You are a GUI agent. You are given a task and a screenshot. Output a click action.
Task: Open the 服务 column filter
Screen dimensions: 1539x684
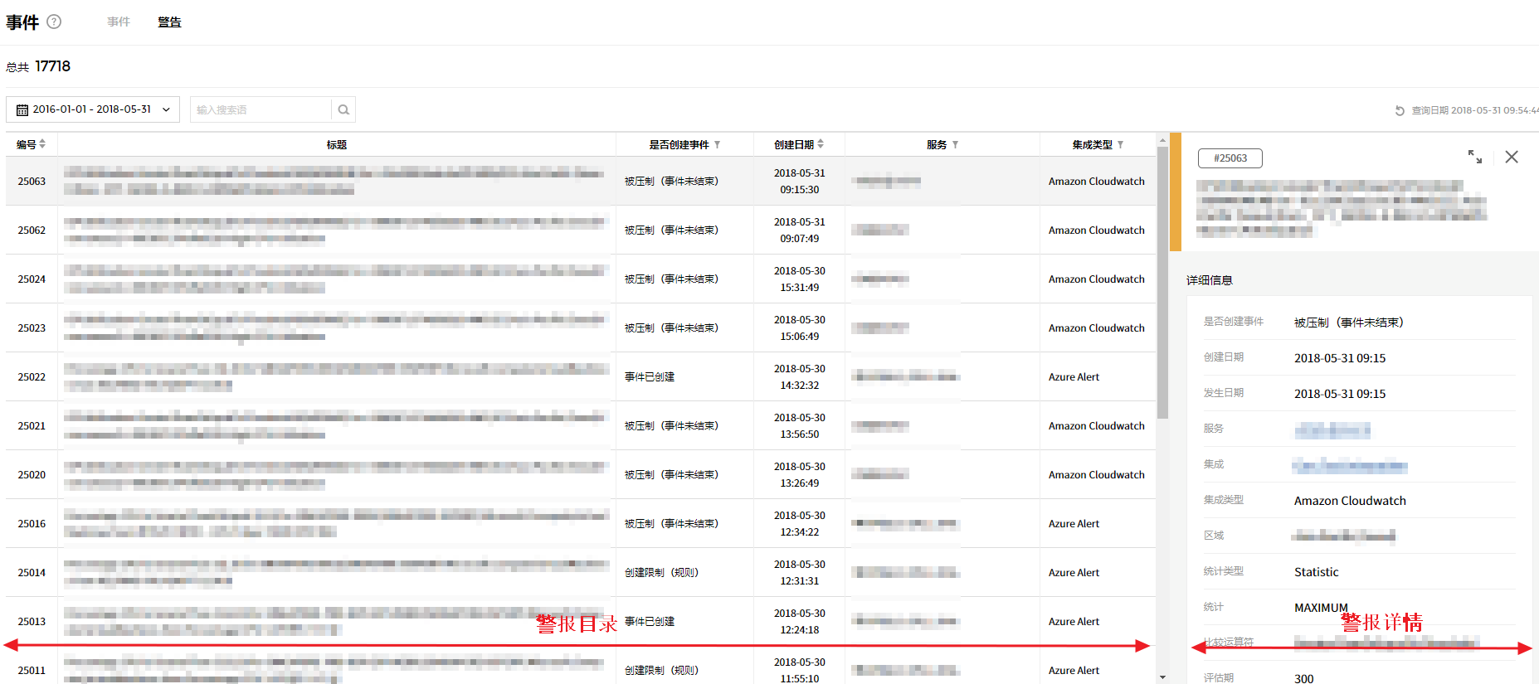[x=955, y=145]
